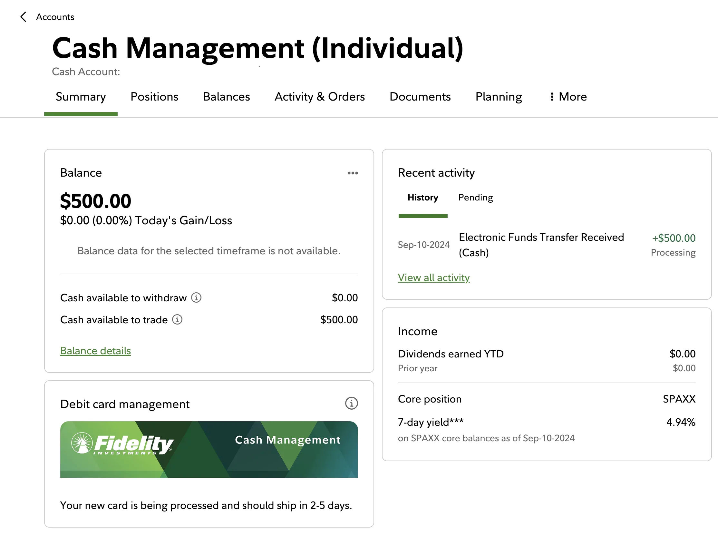Open Balance details
Viewport: 718px width, 535px height.
[95, 350]
